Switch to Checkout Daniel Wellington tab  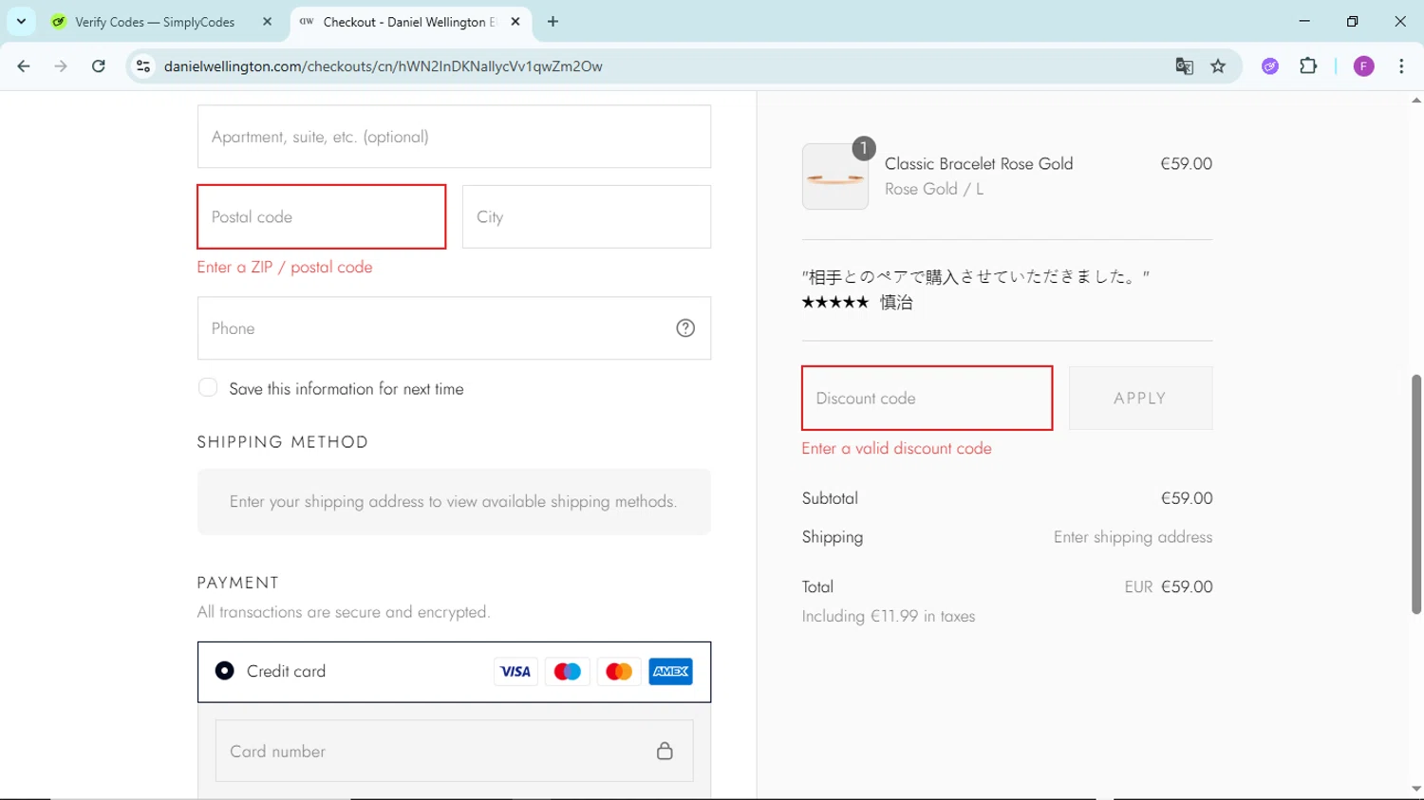[x=410, y=22]
